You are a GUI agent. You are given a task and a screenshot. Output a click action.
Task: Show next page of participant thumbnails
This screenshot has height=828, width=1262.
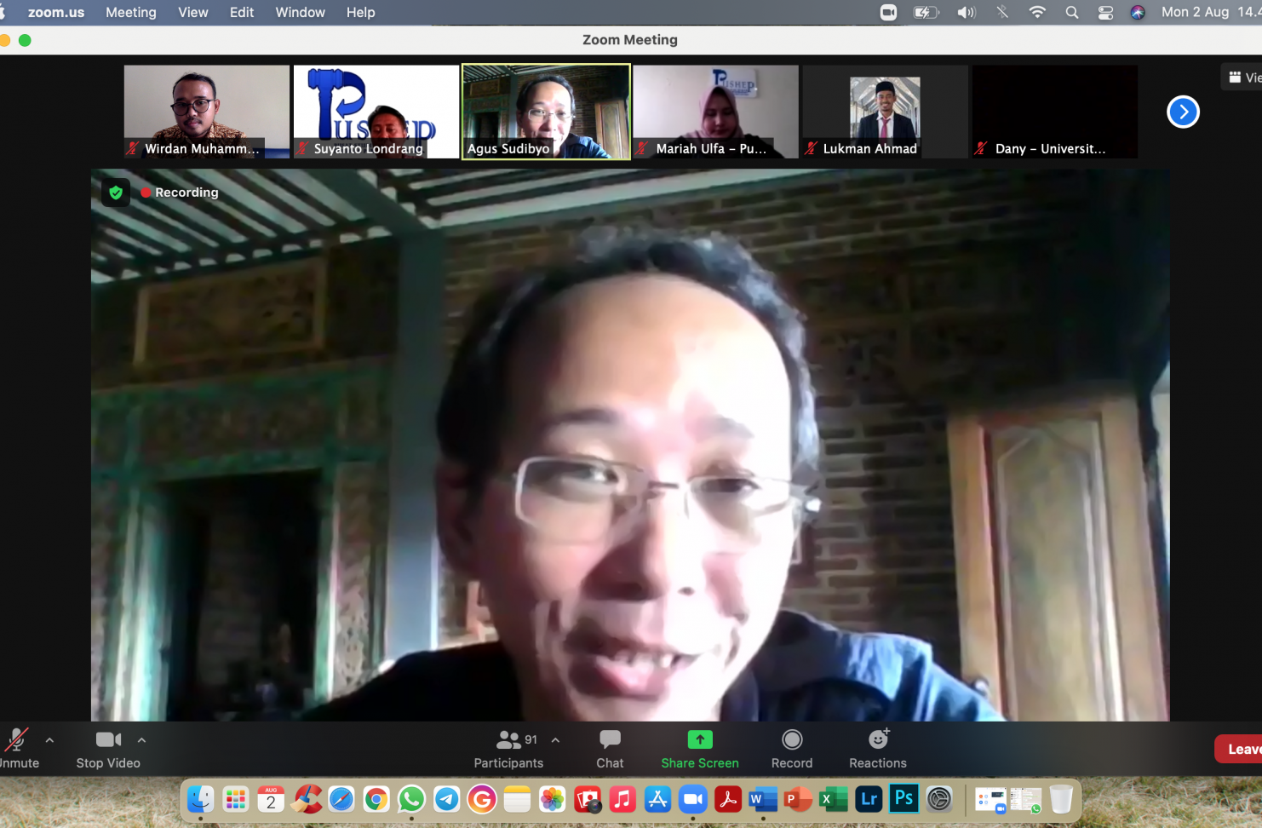[1182, 112]
